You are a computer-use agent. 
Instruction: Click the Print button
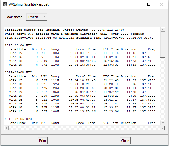43,140
